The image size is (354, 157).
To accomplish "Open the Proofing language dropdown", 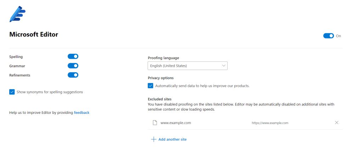I will pyautogui.click(x=188, y=66).
